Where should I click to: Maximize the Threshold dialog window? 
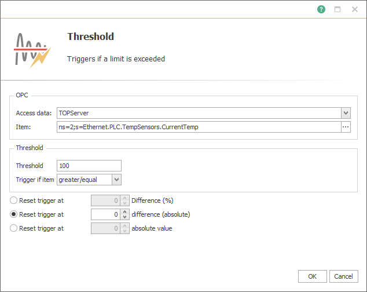click(x=337, y=9)
